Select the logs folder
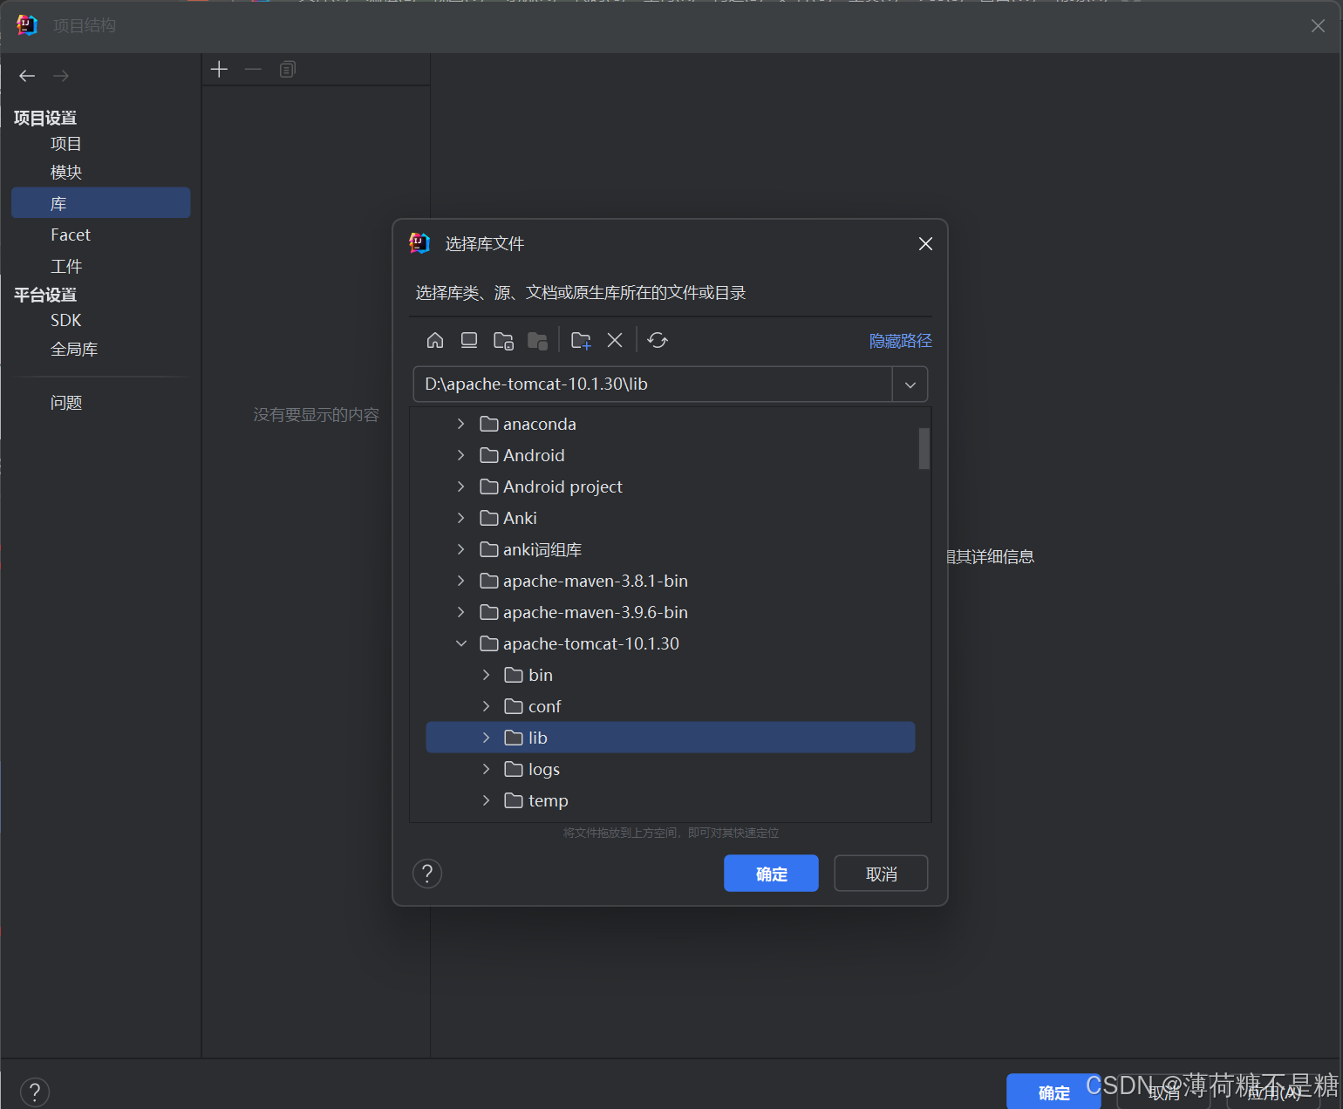The width and height of the screenshot is (1343, 1109). pos(544,769)
